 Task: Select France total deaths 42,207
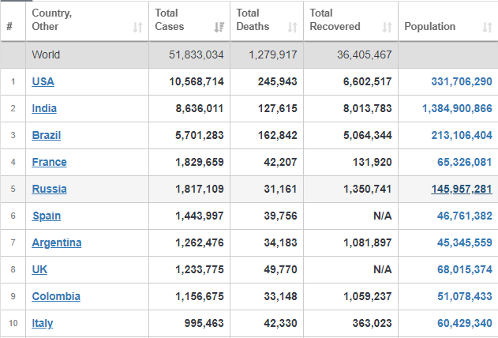coord(280,163)
